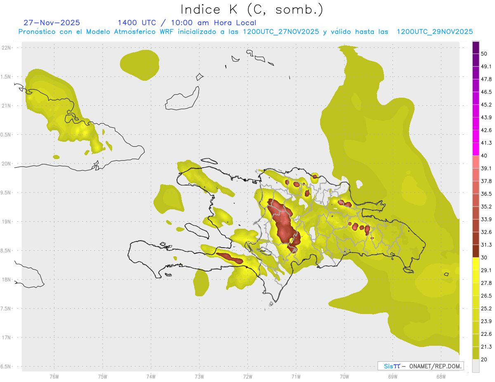Screen dimensions: 495x382
Task: Click the '68W' longitude label
Action: coord(441,377)
